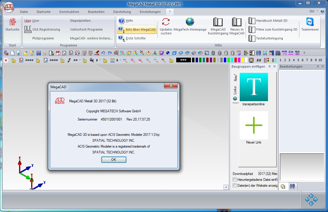Screen dimensions: 328x212
Task: Open the ATTR attributes icon
Action: [284, 53]
